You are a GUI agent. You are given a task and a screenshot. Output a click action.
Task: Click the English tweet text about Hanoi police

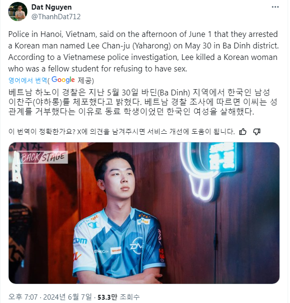tap(144, 51)
